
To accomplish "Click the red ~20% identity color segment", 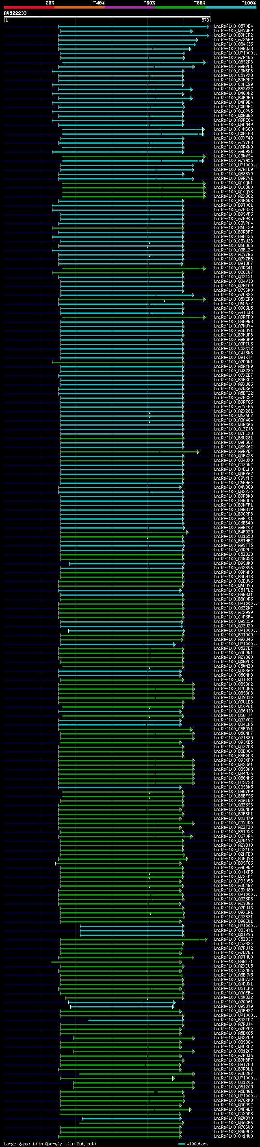I will pyautogui.click(x=29, y=7).
